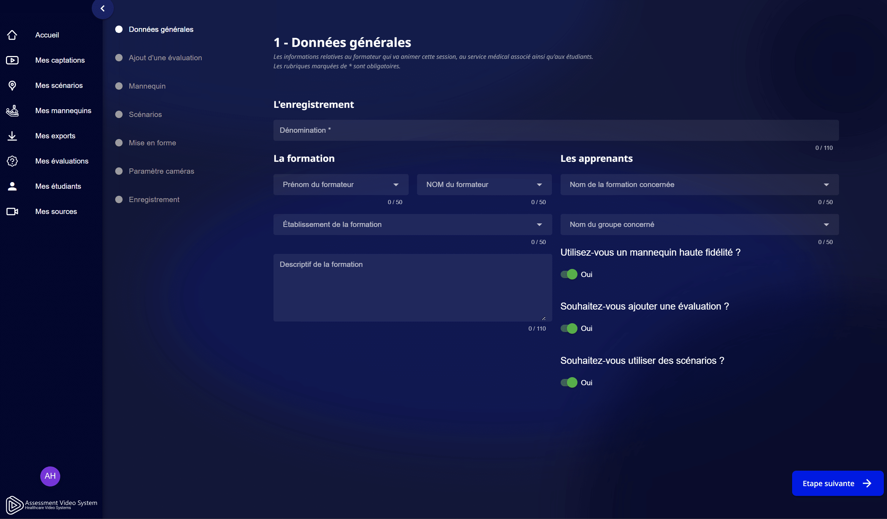Select the Mes scénarios pin icon
This screenshot has height=519, width=887.
coord(12,85)
